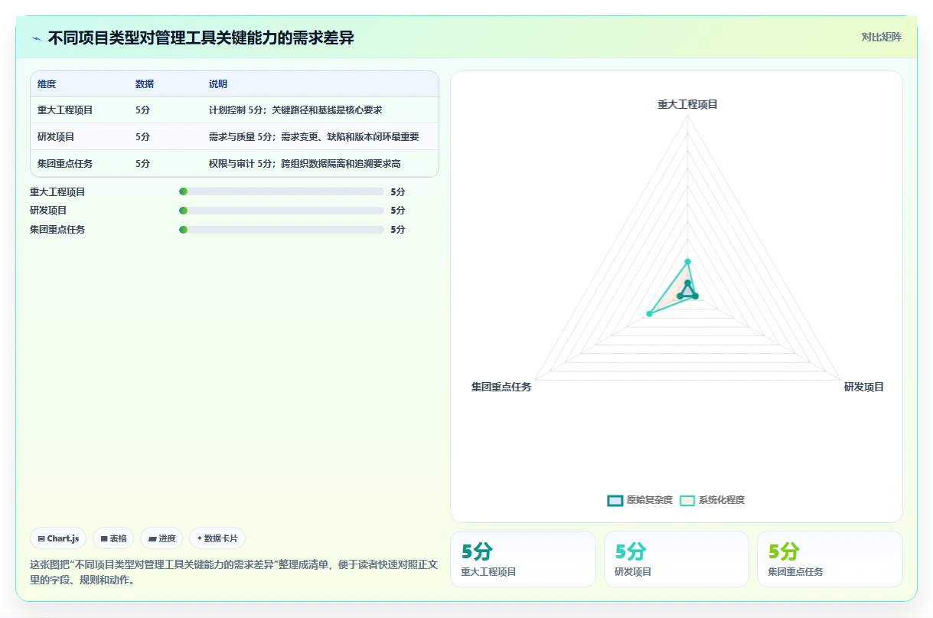Toggle the 系统化程度 legend item
Screen dimensions: 933x618
(712, 500)
